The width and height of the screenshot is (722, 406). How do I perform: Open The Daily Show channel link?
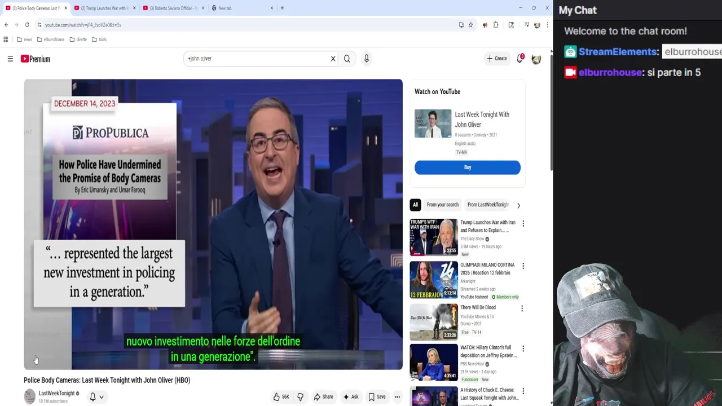[472, 239]
